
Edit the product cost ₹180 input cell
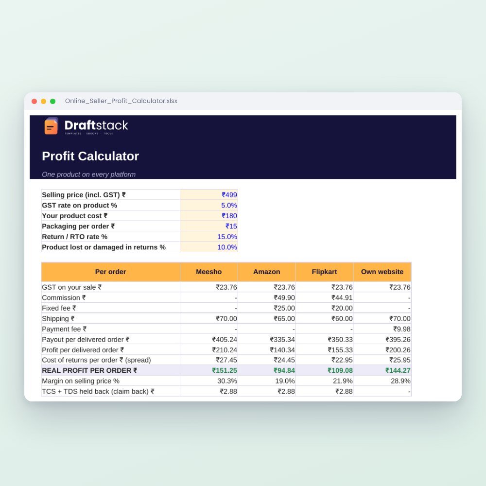point(209,216)
